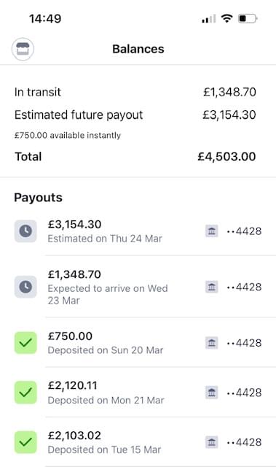The width and height of the screenshot is (276, 467).
Task: Tap bank icon on Thu 24 Mar payout
Action: click(x=211, y=231)
